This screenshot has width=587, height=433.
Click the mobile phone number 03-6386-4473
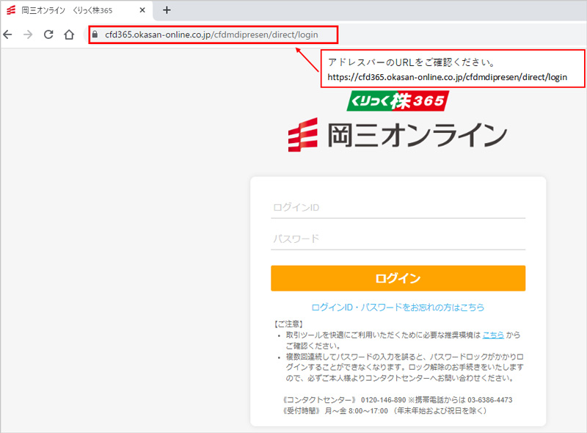coord(489,400)
